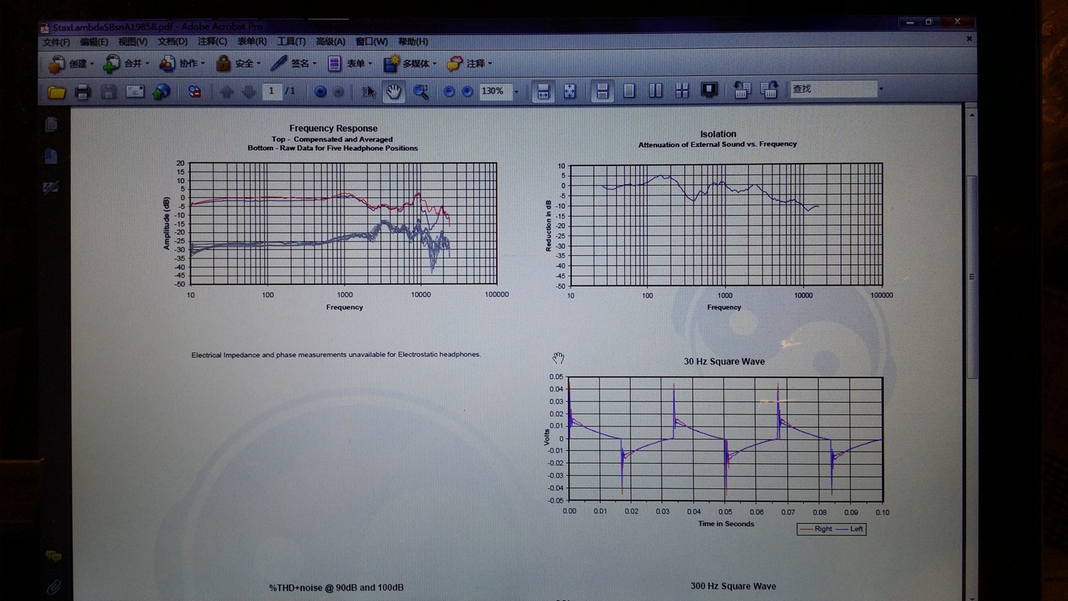Click the 'Frequency Response' chart title

333,128
